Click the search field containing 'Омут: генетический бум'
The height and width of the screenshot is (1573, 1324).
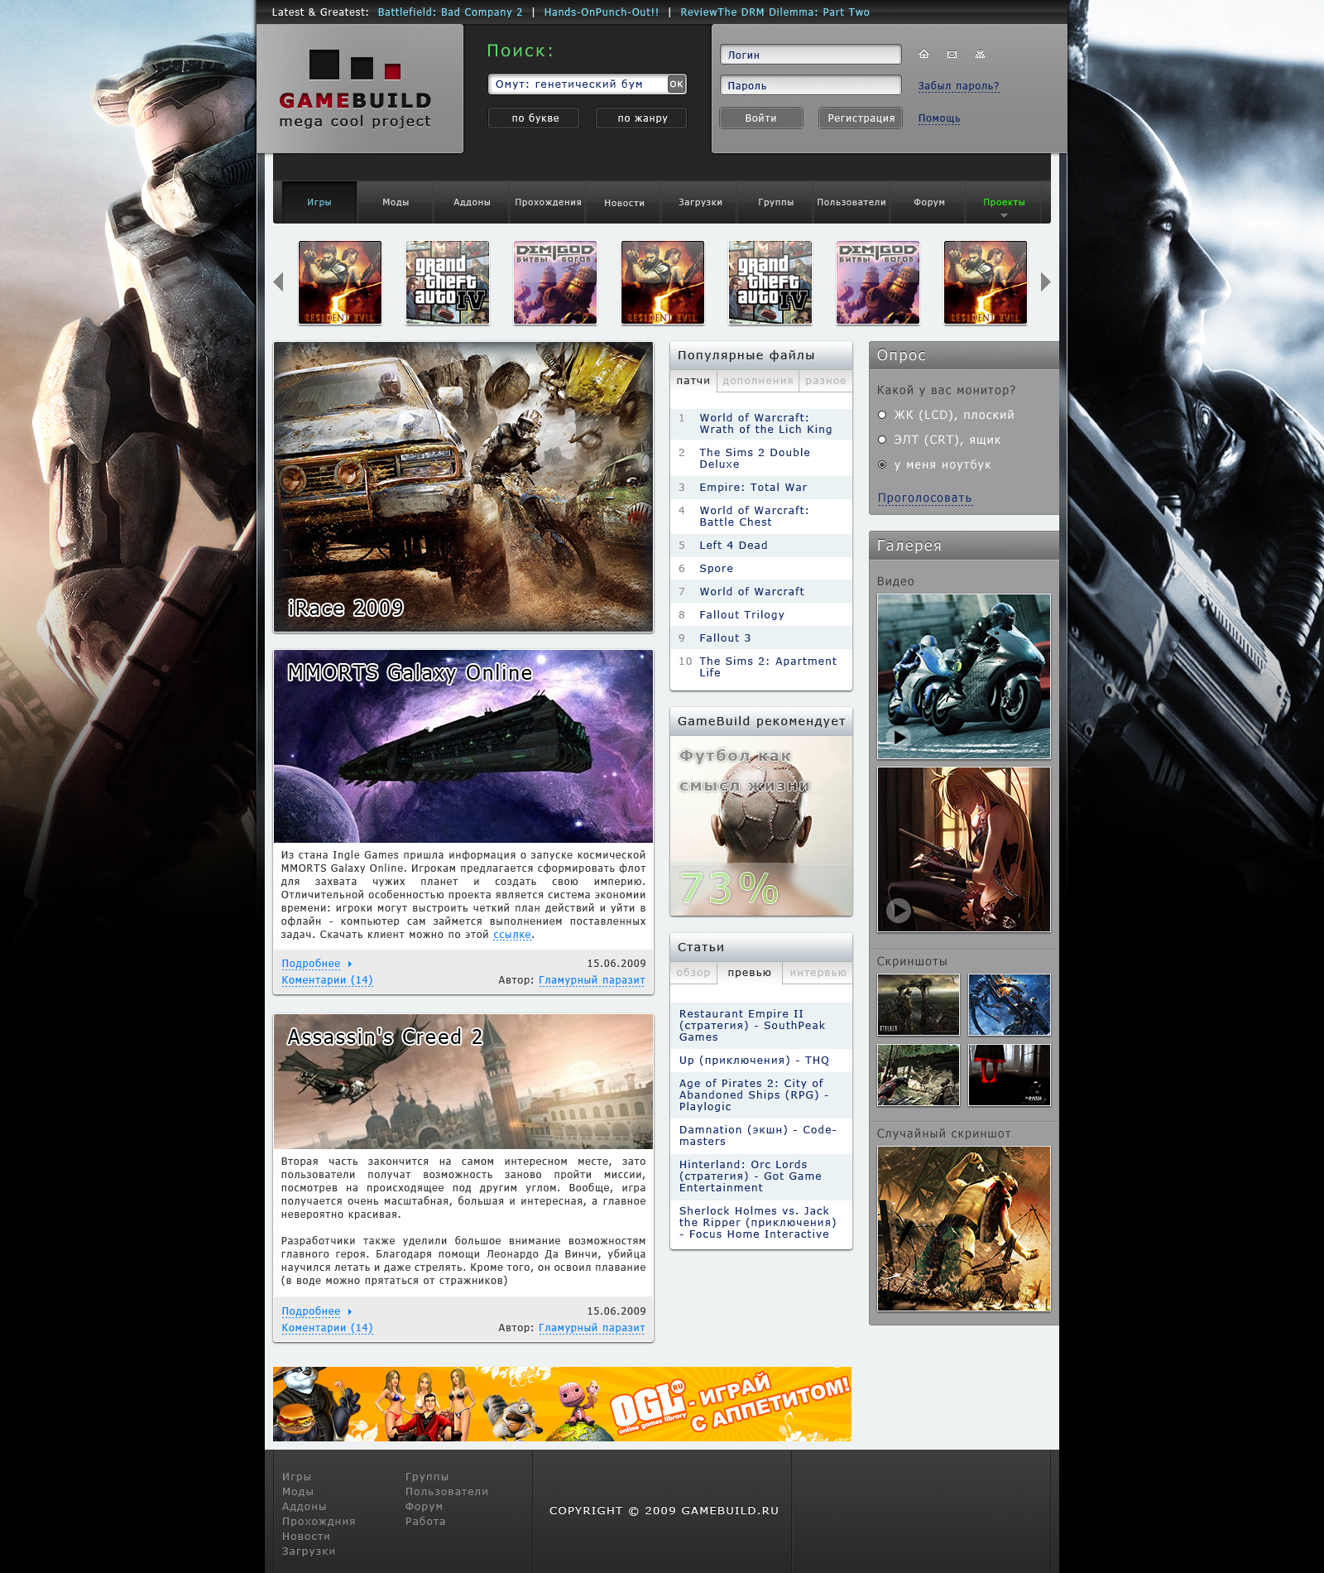coord(578,84)
